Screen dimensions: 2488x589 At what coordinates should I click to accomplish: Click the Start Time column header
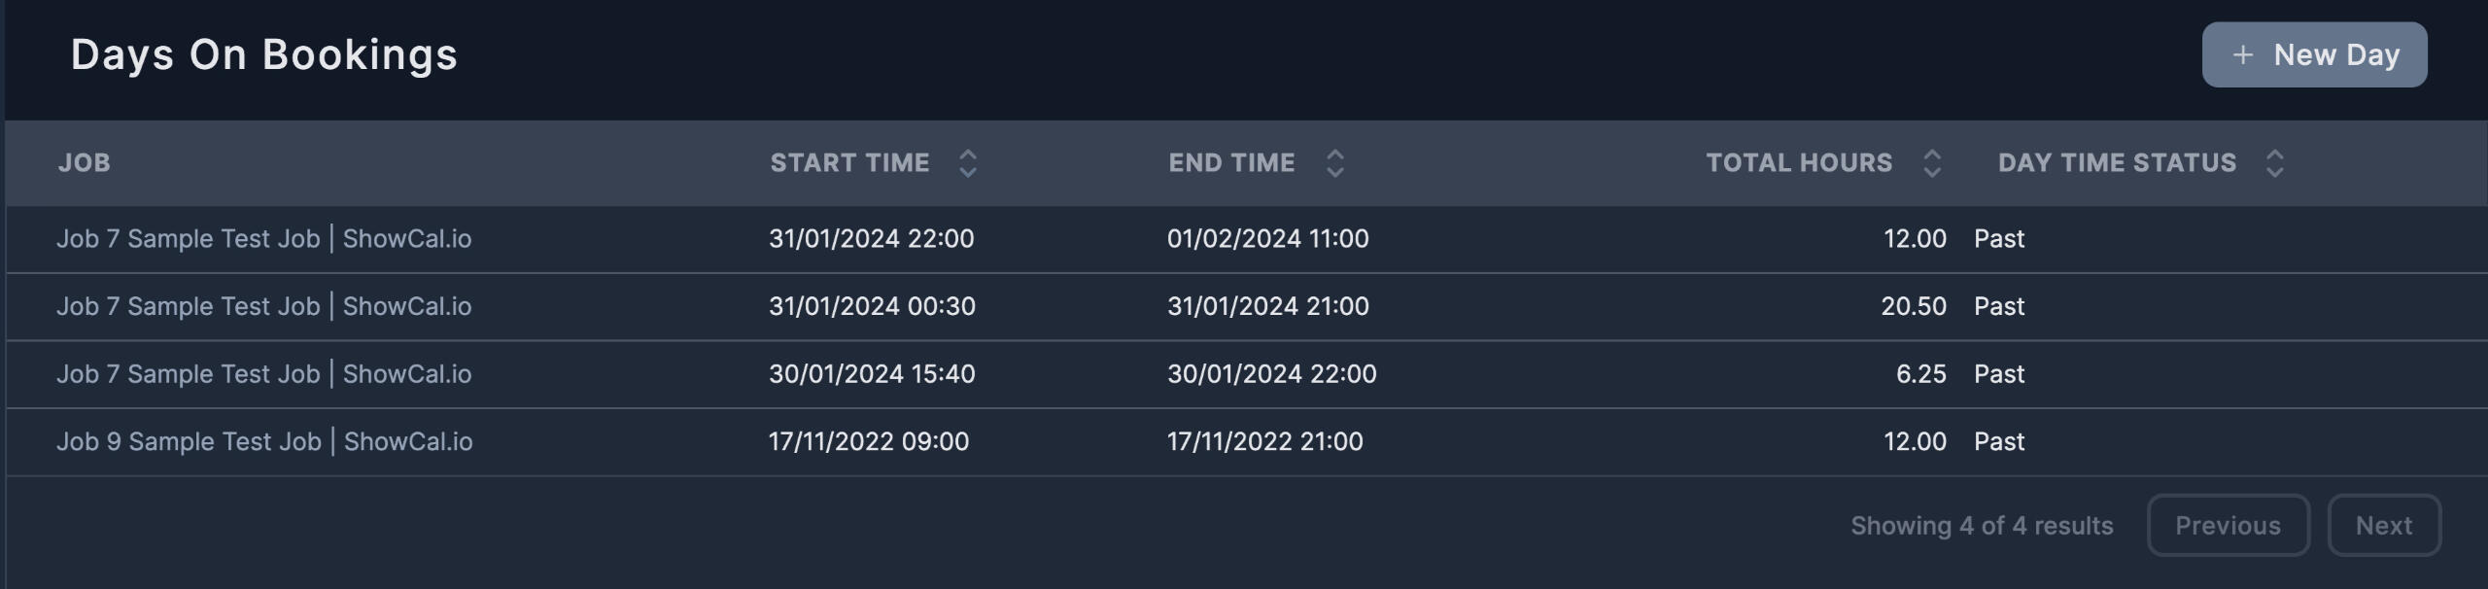point(849,163)
